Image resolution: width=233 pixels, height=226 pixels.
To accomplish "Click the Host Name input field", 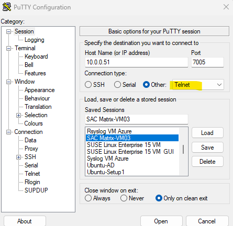I will [137, 62].
